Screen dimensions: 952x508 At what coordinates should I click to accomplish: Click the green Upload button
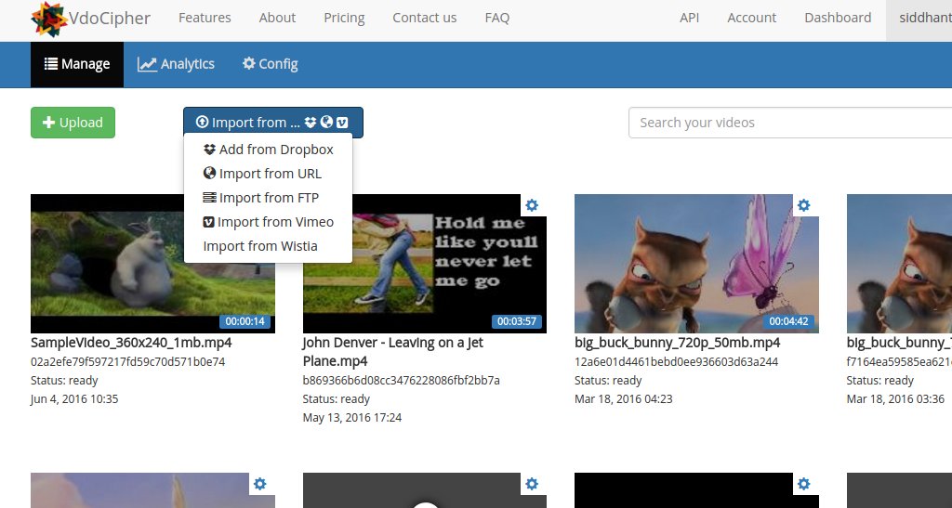click(73, 123)
